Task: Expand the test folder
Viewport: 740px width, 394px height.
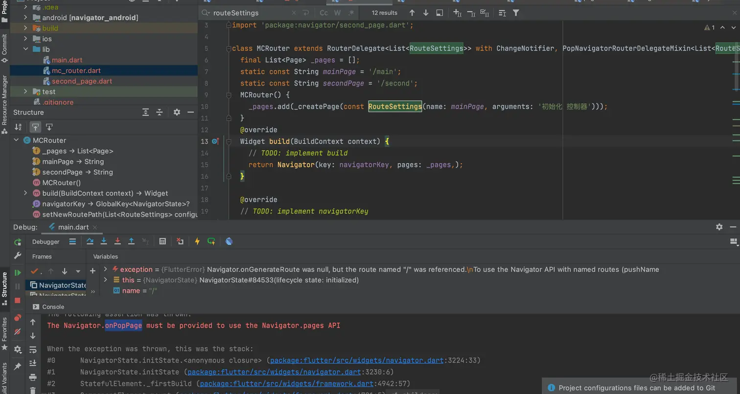Action: [x=25, y=91]
